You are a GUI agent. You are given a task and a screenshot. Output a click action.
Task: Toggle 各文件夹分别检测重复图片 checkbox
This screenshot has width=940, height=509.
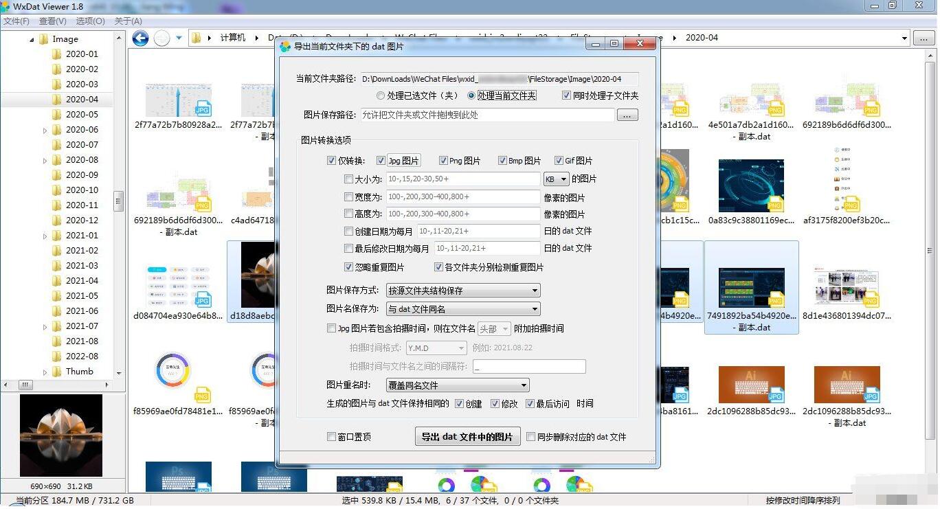click(x=438, y=267)
